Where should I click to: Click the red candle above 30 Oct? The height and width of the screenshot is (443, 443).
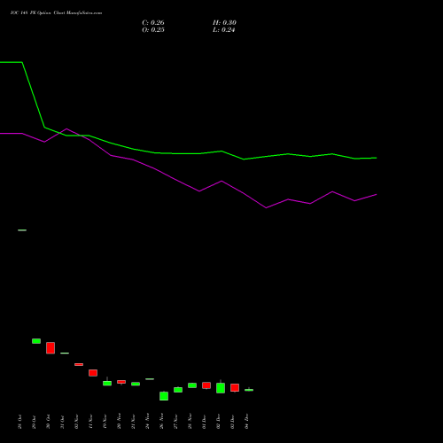point(51,348)
